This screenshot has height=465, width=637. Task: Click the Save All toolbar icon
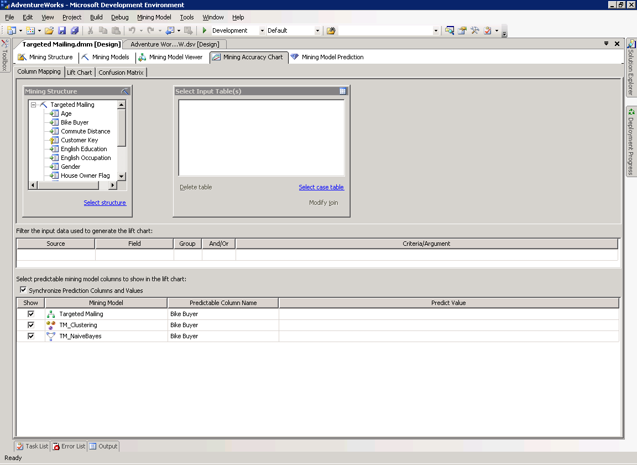tap(75, 30)
